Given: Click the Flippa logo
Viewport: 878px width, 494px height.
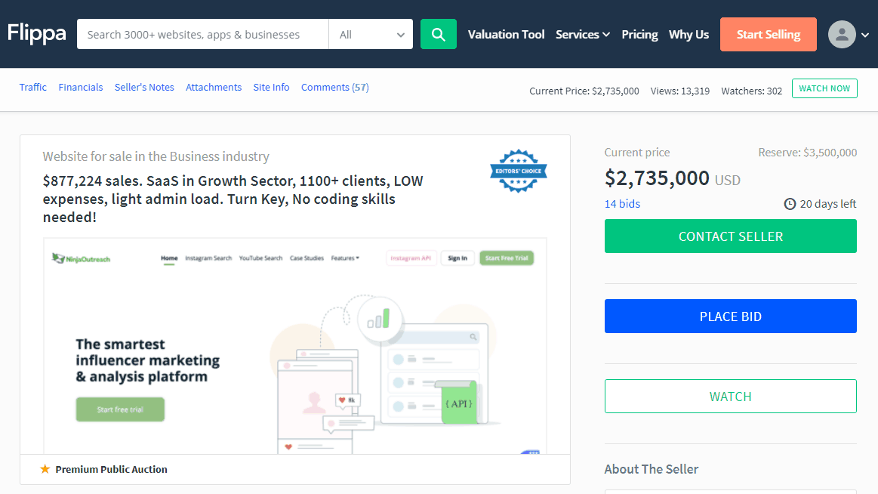Looking at the screenshot, I should [x=36, y=33].
